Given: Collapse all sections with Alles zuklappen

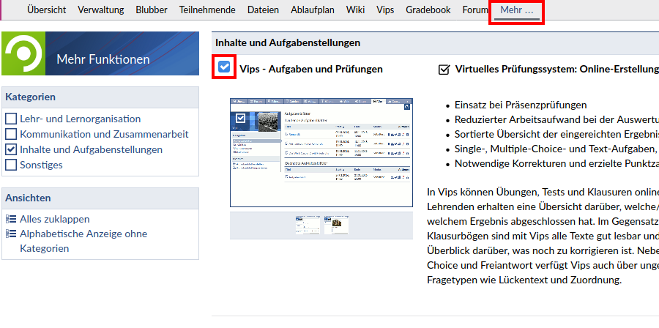Looking at the screenshot, I should pos(55,219).
